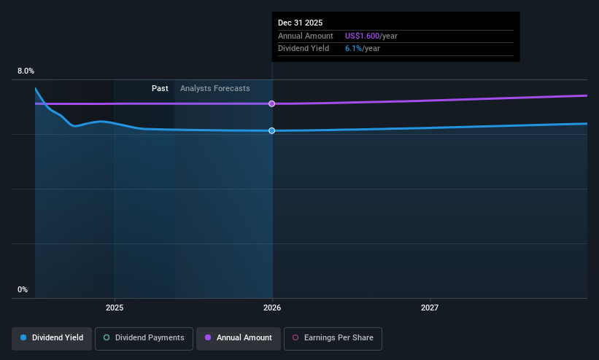Toggle the Earnings Per Share series
The width and height of the screenshot is (599, 360).
tap(333, 338)
